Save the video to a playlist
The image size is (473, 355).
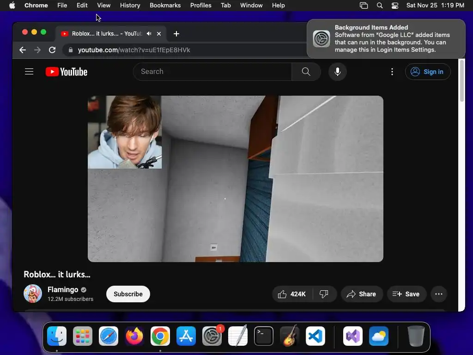click(x=406, y=294)
